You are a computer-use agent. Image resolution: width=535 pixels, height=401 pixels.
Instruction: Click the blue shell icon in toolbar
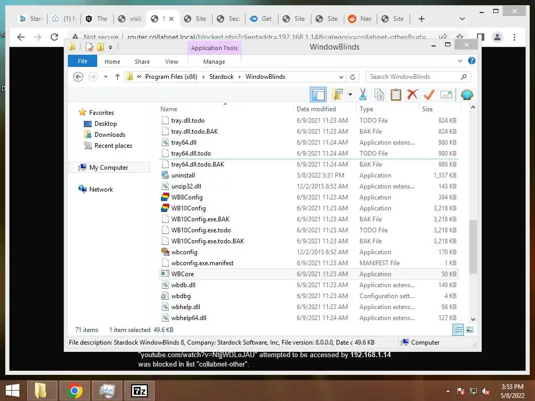(467, 95)
